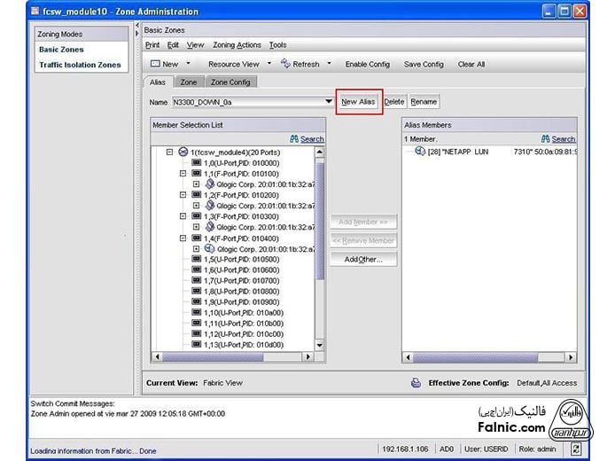Click the NETAPP LUN device icon in Alias Members
The height and width of the screenshot is (461, 615).
click(x=420, y=152)
